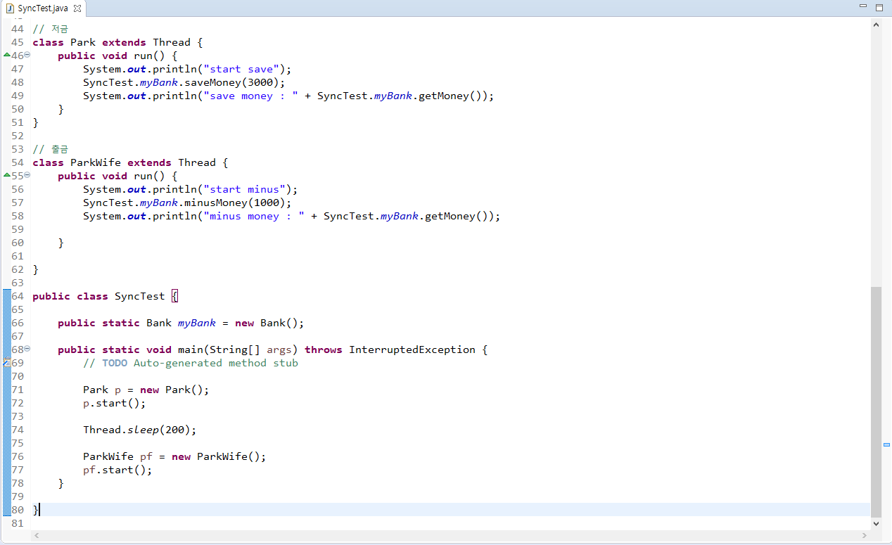
Task: Click the TODO Auto-generated method stub comment
Action: click(x=191, y=363)
